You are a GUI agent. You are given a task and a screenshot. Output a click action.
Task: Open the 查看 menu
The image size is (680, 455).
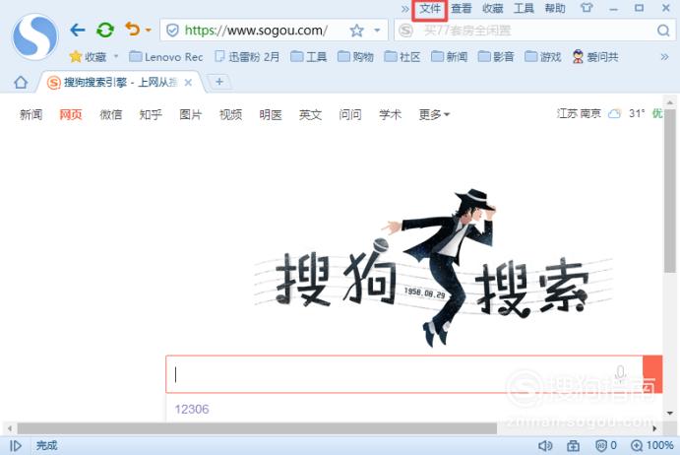point(461,9)
